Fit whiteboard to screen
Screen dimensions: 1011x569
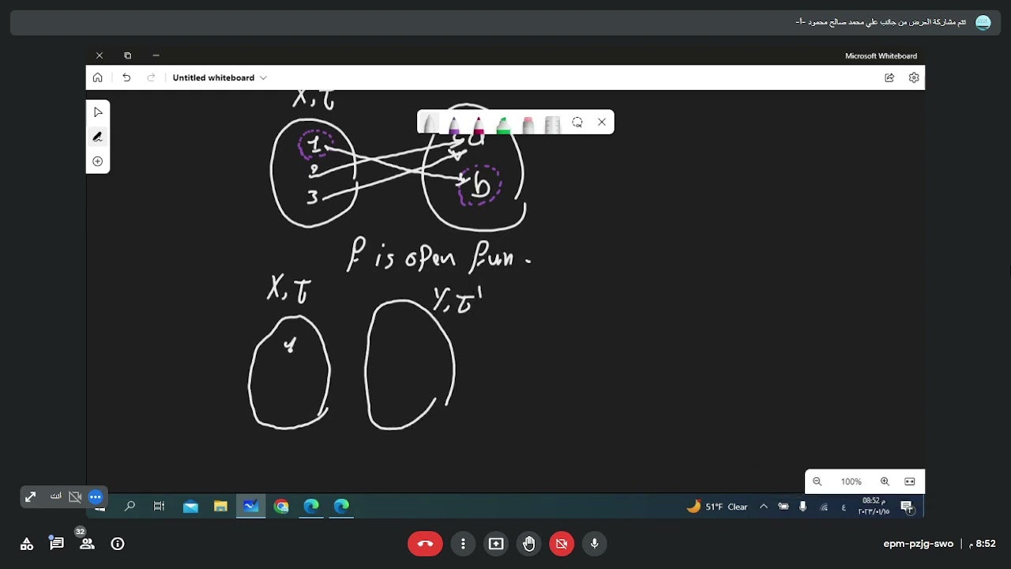pos(910,481)
